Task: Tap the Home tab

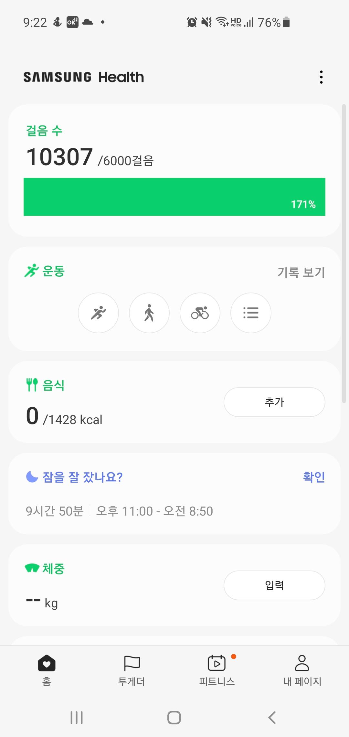Action: [47, 670]
